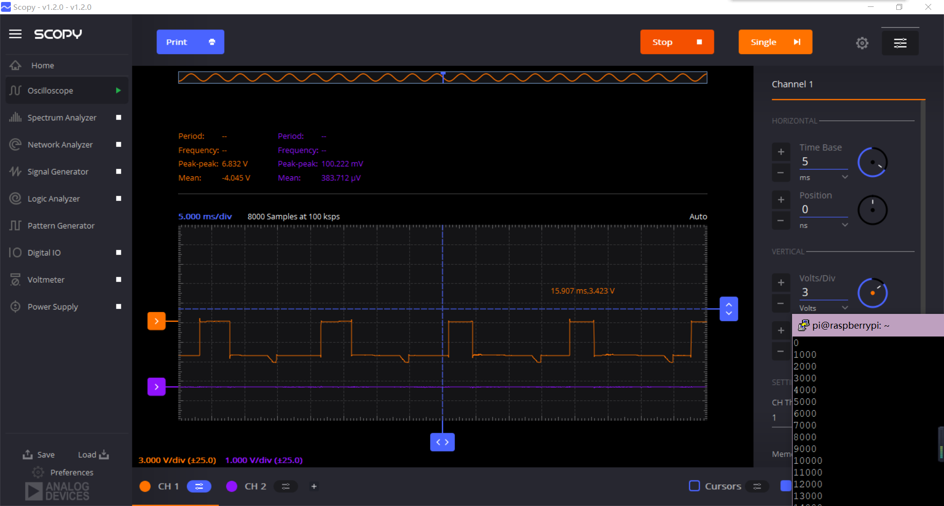Decrease the Time Base value
The image size is (944, 506).
(781, 172)
